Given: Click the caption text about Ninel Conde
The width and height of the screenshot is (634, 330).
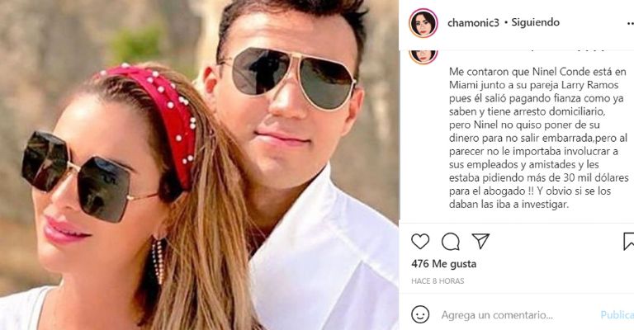Looking at the screenshot, I should pos(539,138).
